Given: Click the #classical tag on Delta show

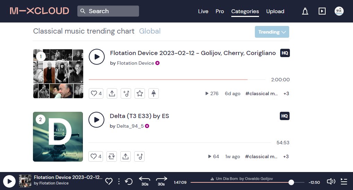Looking at the screenshot, I should pos(261,156).
